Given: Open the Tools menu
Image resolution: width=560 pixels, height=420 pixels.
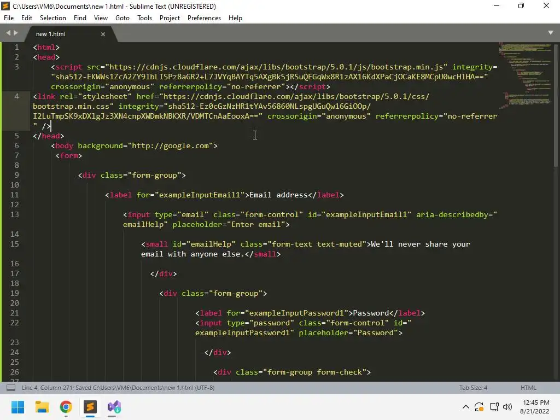Looking at the screenshot, I should (x=144, y=18).
